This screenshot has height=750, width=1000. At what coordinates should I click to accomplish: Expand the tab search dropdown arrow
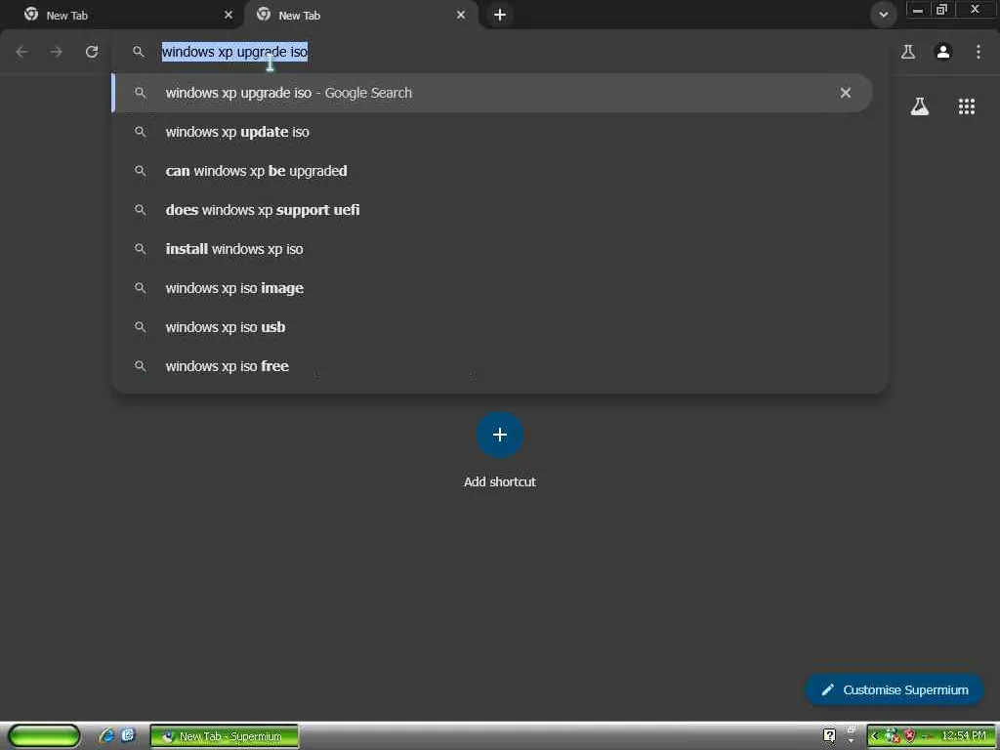click(883, 15)
